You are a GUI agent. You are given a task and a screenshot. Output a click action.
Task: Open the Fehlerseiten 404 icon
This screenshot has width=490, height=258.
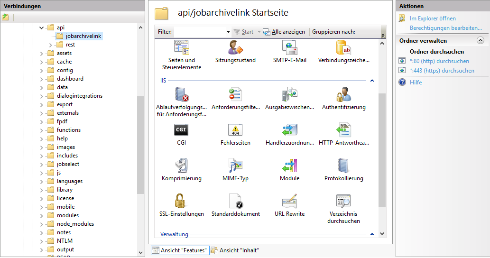point(235,130)
